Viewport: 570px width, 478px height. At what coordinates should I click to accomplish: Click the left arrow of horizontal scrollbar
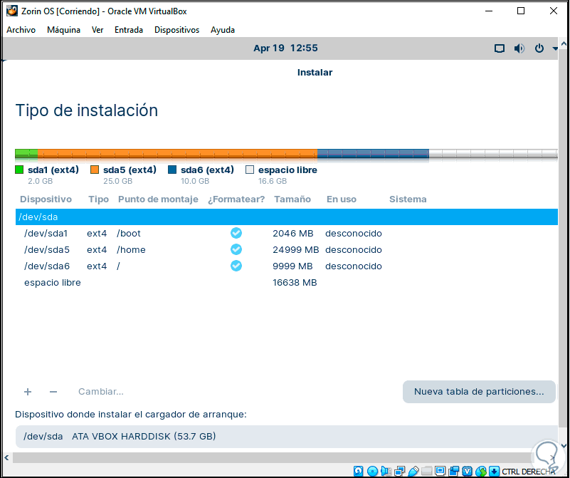pyautogui.click(x=6, y=457)
